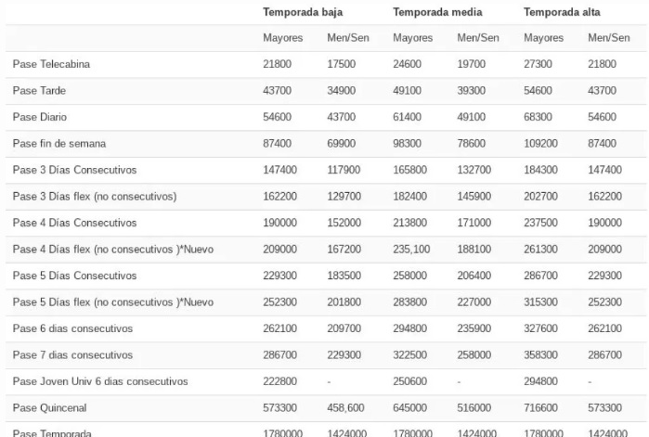The height and width of the screenshot is (437, 649).
Task: Select the 315300 price cell
Action: click(542, 302)
